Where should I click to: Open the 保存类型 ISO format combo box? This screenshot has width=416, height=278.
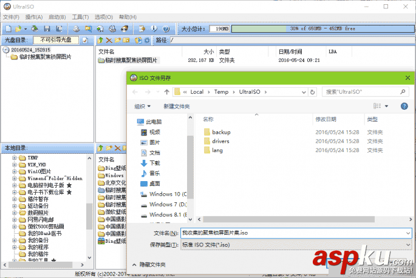click(x=296, y=245)
